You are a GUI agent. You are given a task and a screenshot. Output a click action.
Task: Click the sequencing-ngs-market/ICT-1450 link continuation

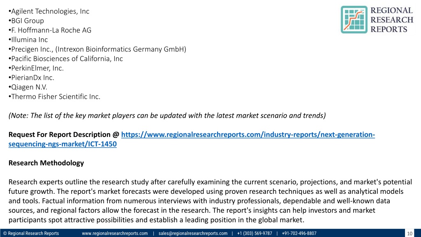pyautogui.click(x=62, y=144)
